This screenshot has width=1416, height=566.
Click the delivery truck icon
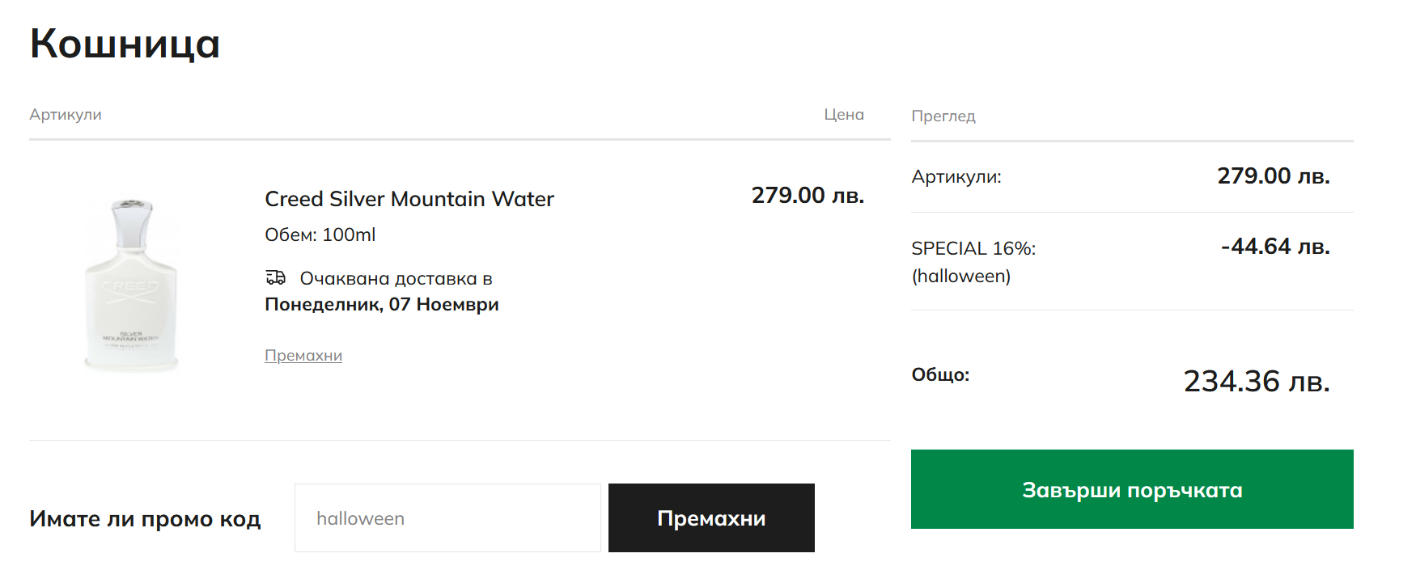tap(276, 278)
